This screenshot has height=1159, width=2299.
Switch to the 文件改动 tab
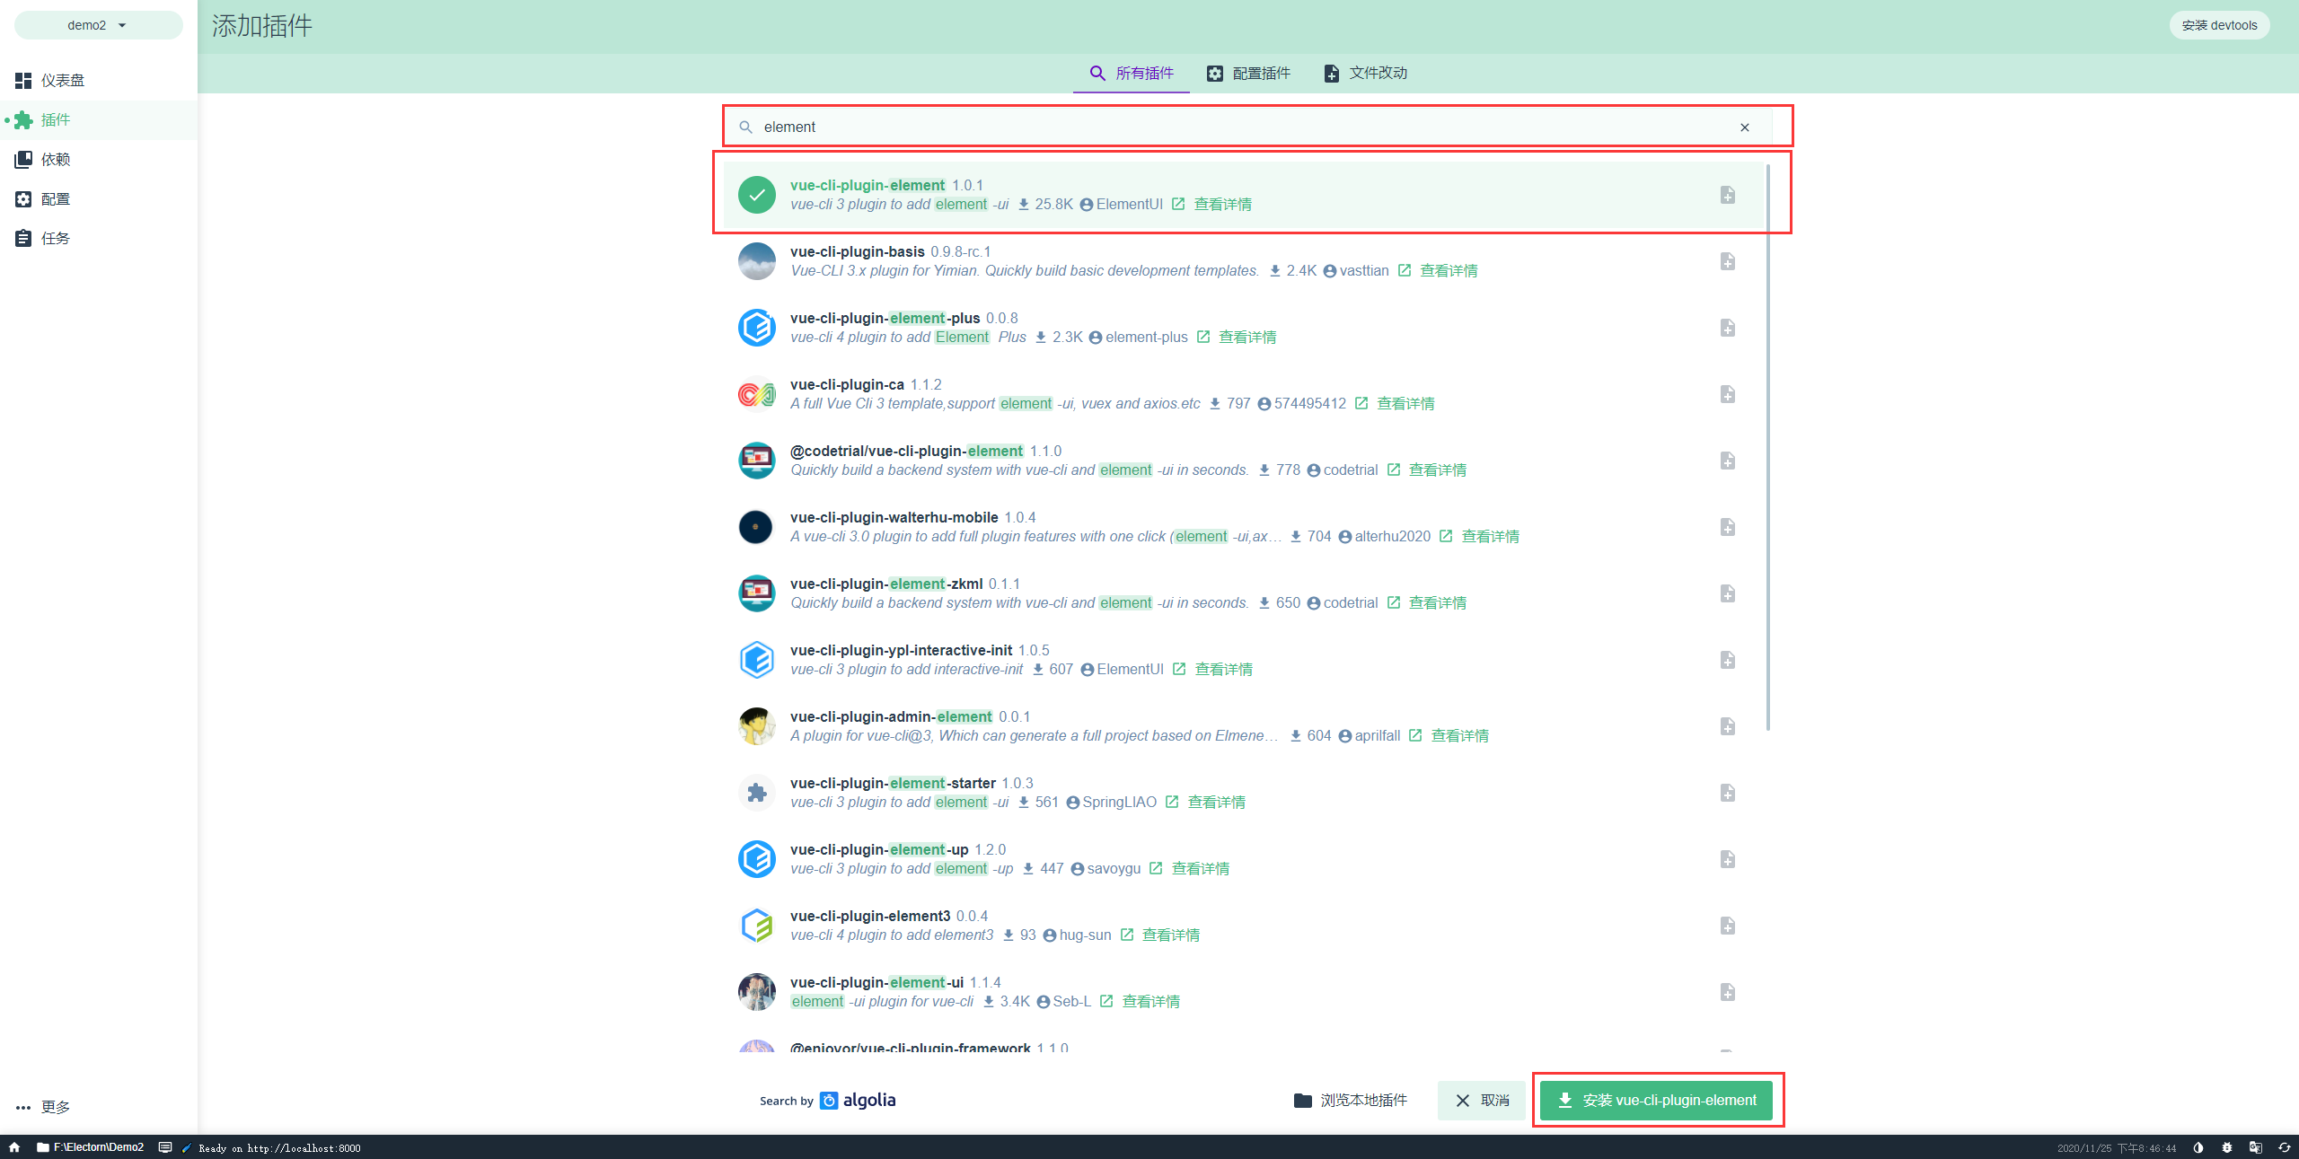coord(1365,74)
